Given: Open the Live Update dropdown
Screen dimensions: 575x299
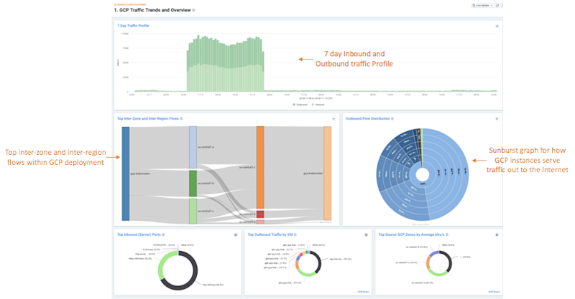Looking at the screenshot, I should pos(482,6).
